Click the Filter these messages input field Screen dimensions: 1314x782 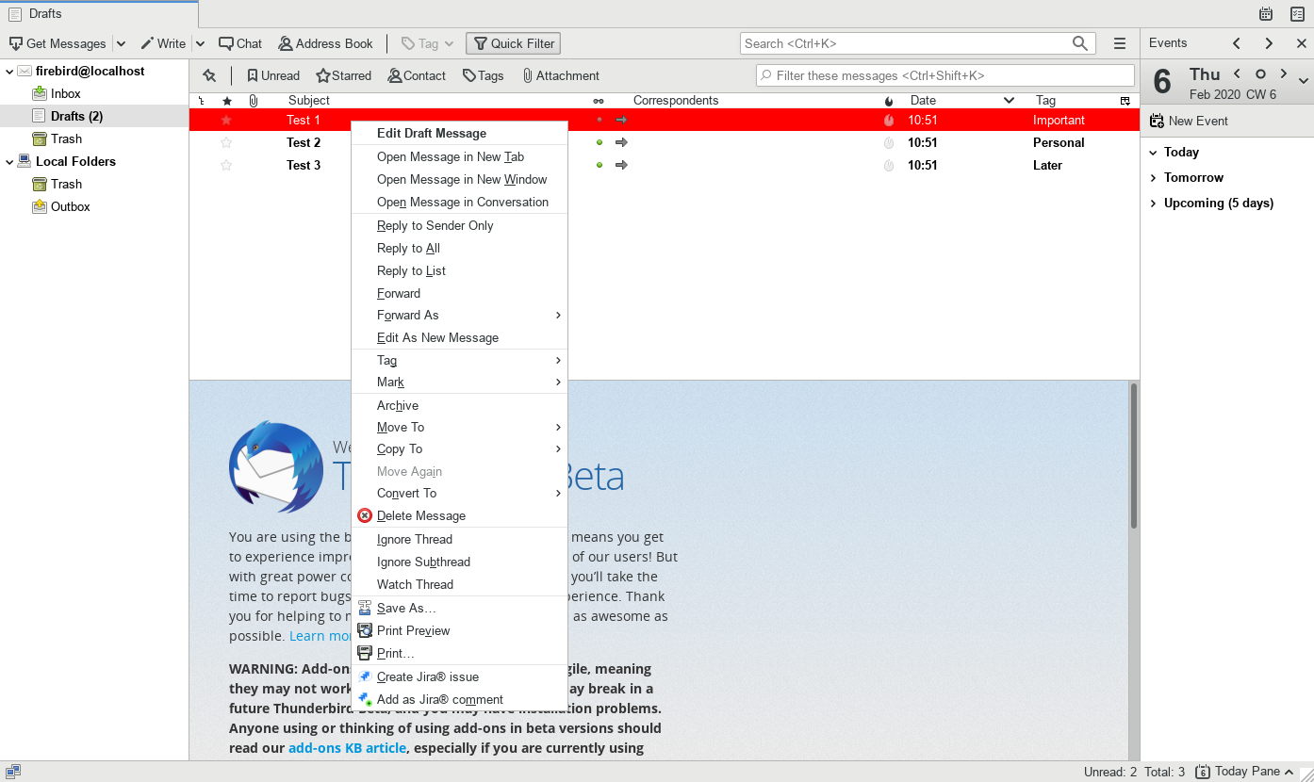pos(944,75)
